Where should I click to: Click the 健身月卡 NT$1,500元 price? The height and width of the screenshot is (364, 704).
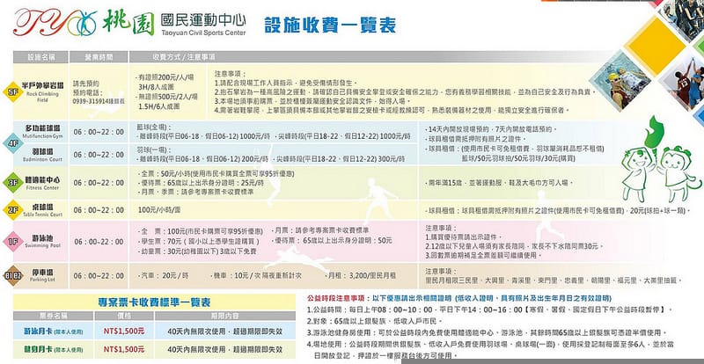124,349
